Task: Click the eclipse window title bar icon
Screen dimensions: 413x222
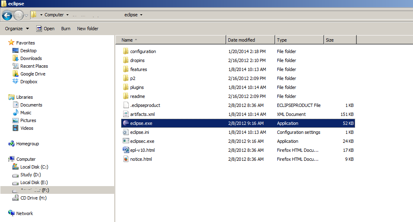Action: [x=4, y=3]
